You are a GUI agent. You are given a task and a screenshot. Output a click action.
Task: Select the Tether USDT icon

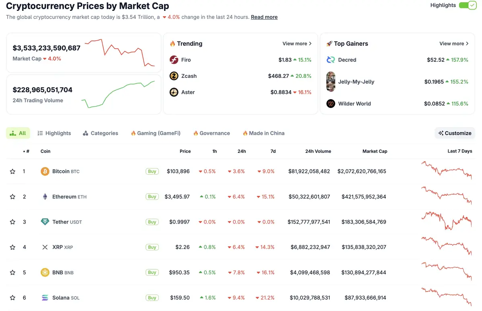point(45,222)
